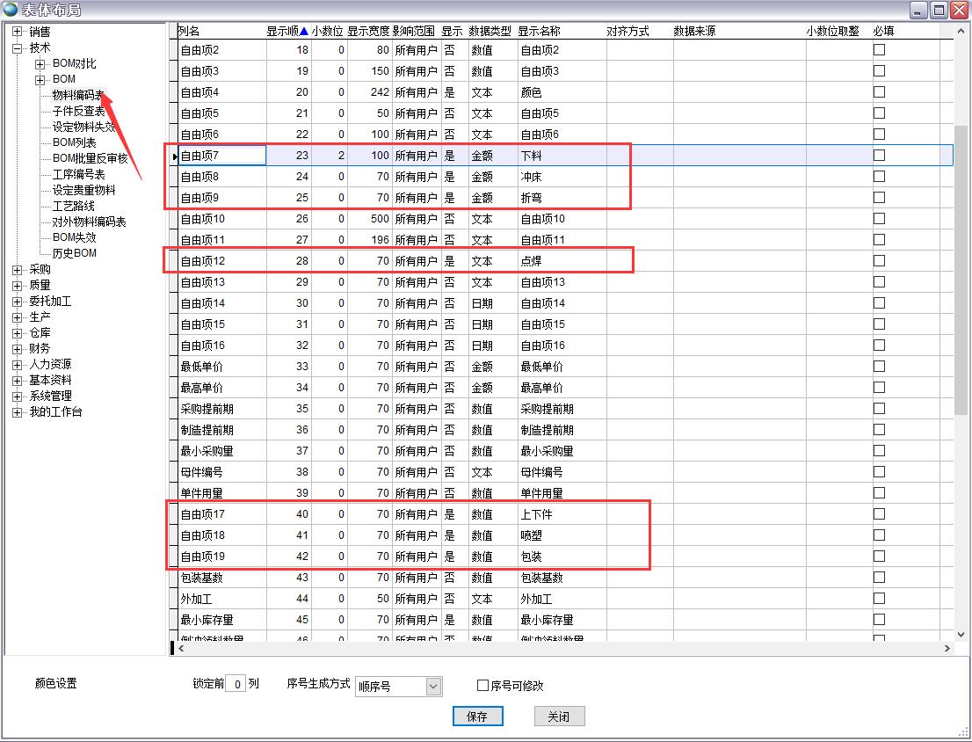Open the 序号生成方式 dropdown

(432, 687)
